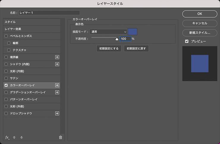Viewport: 220px width, 144px height.
Task: Click plus icon beside カラーオーバーレイ
Action: click(x=57, y=85)
